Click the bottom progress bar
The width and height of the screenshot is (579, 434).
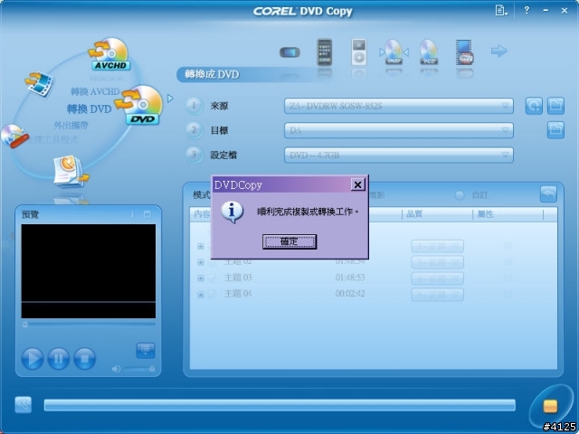click(280, 405)
